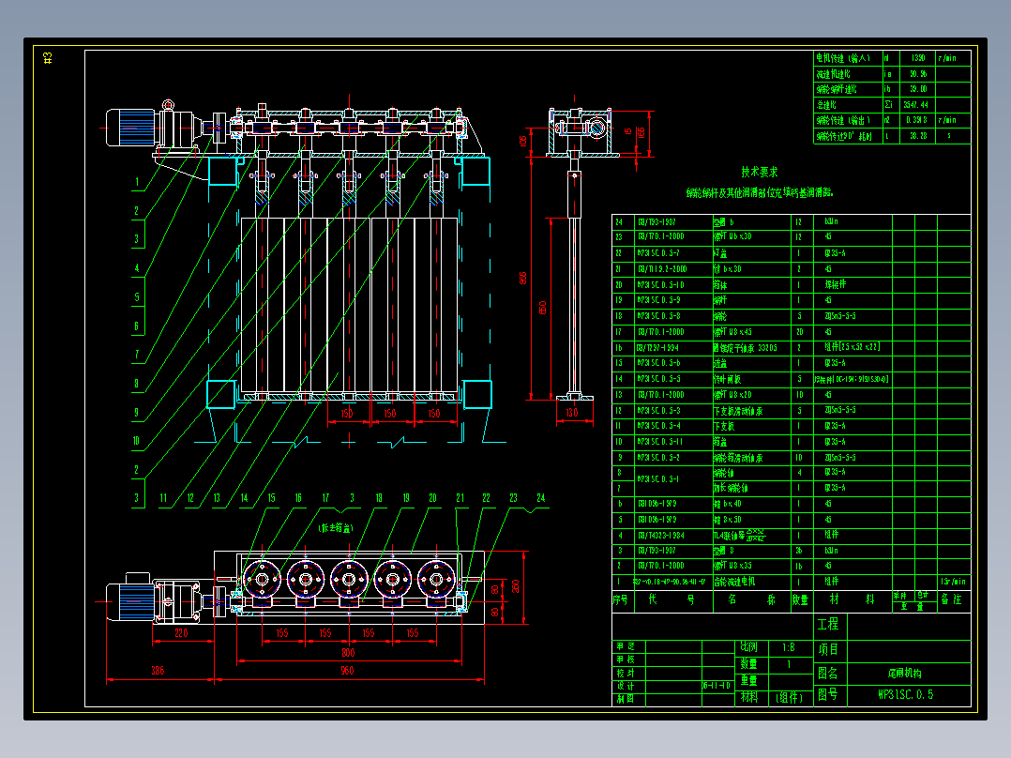The width and height of the screenshot is (1011, 758).
Task: Click the 130 dimension under side view base
Action: [x=572, y=413]
